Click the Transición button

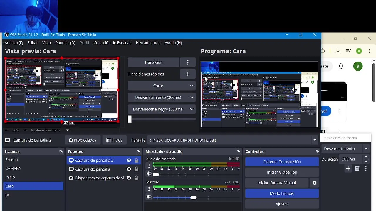(153, 62)
